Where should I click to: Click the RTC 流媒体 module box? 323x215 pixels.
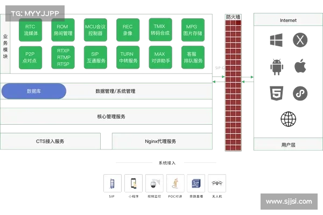point(31,30)
